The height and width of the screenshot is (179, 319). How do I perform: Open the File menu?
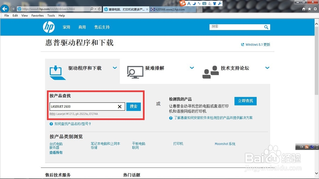pyautogui.click(x=6, y=15)
